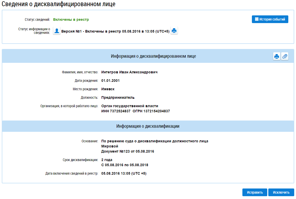Viewport: 296px width, 199px height.
Task: Select the court type Мировой
Action: point(110,146)
